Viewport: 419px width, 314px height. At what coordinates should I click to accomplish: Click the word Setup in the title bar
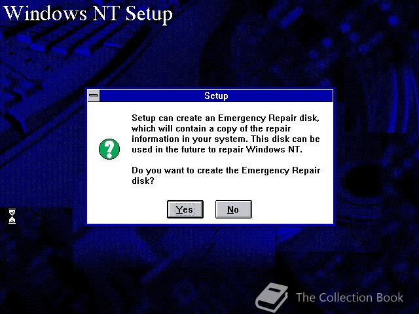click(x=216, y=96)
